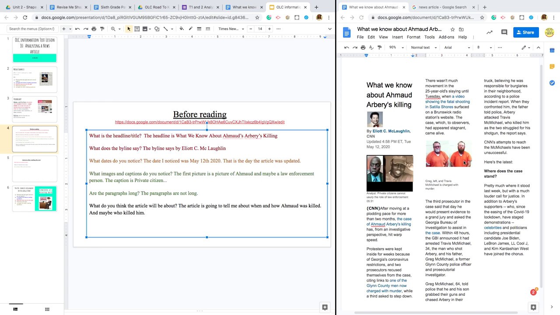Click the new slide plus button
The height and width of the screenshot is (315, 560).
(x=63, y=29)
